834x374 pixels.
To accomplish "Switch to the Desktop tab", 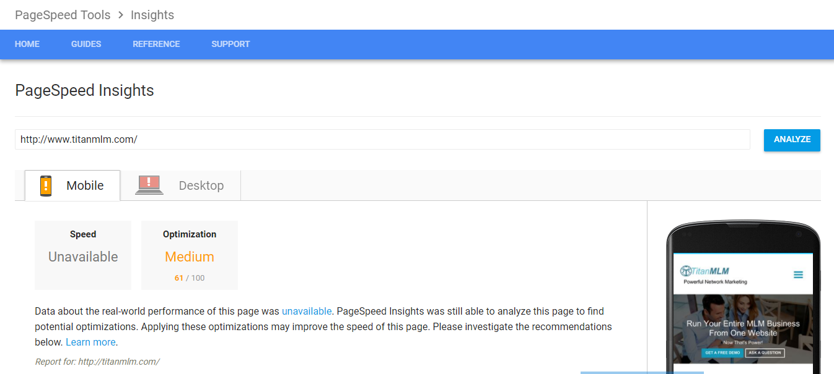I will pos(180,185).
